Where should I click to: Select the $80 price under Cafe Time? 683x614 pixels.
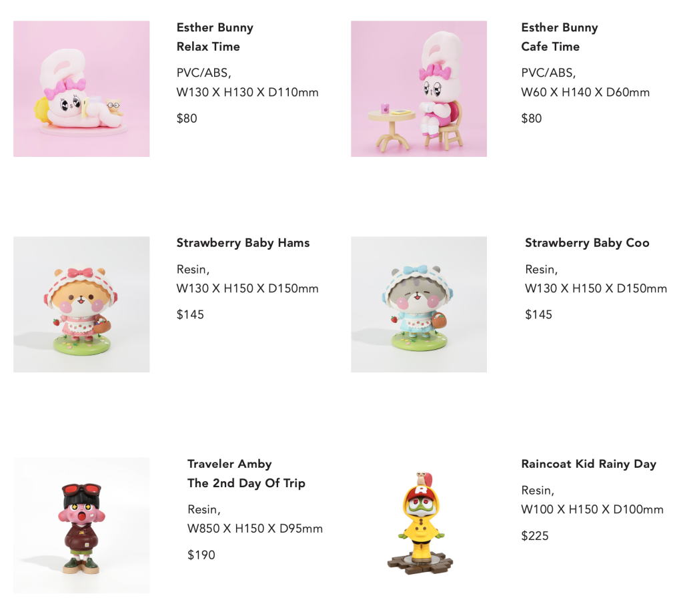pos(532,119)
